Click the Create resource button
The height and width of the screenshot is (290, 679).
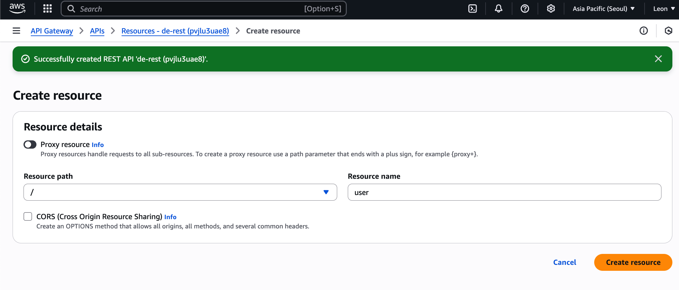click(x=633, y=262)
